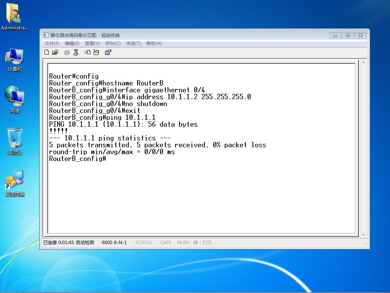This screenshot has width=390, height=293.
Task: Close the 超级终端 window
Action: (360, 35)
